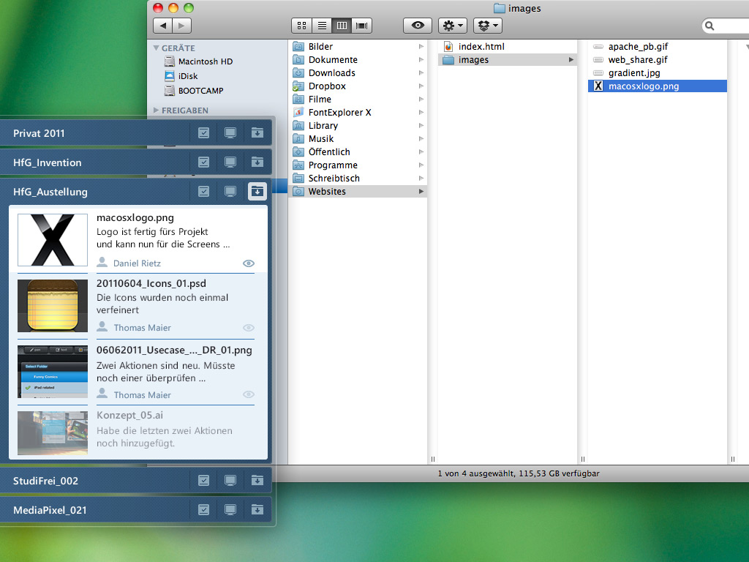Open the MediaPixel_021 project
Image resolution: width=749 pixels, height=562 pixels.
click(x=50, y=510)
